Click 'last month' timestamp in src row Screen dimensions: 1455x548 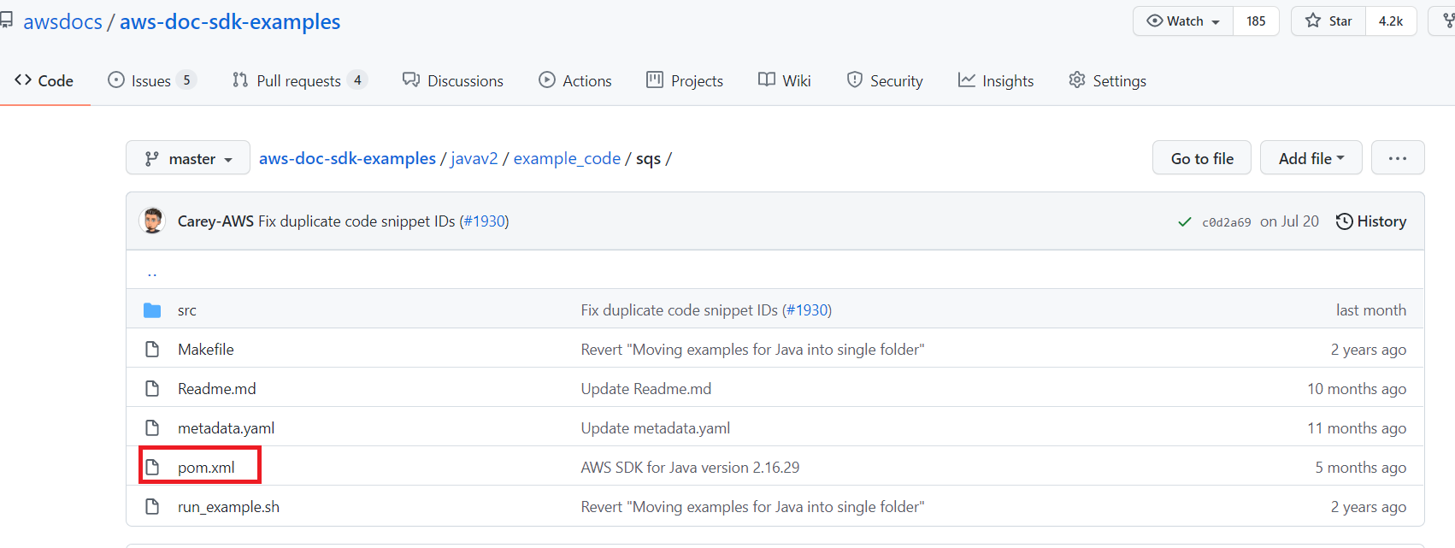(x=1371, y=310)
